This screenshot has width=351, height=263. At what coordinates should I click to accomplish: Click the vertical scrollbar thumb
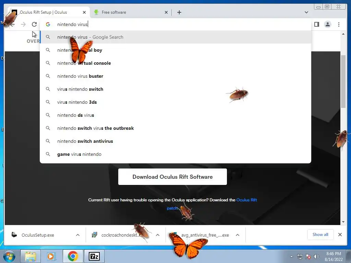tap(343, 81)
